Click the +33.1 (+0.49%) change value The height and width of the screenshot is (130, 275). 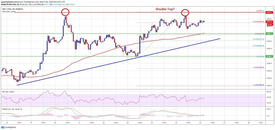[x=35, y=4]
